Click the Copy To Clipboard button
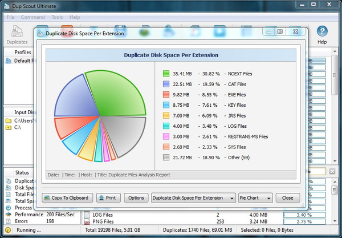 point(66,197)
